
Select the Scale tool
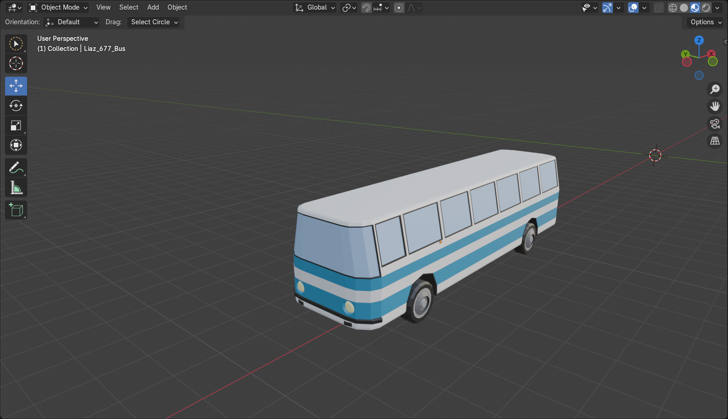point(16,125)
